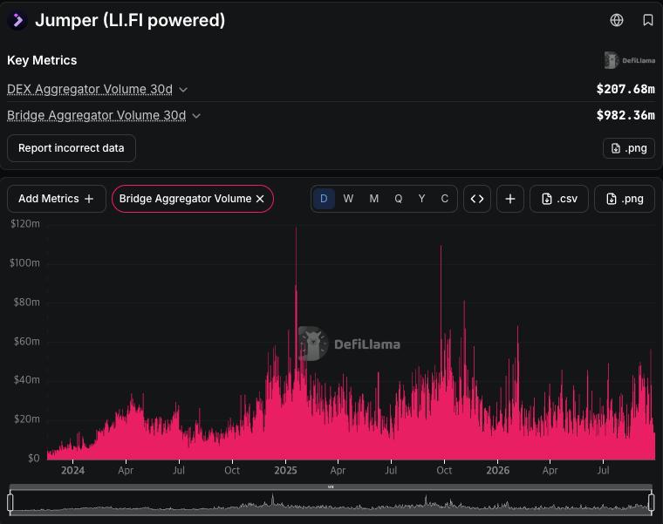Switch chart to Monthly (M) grouping
This screenshot has width=663, height=524.
pos(373,199)
